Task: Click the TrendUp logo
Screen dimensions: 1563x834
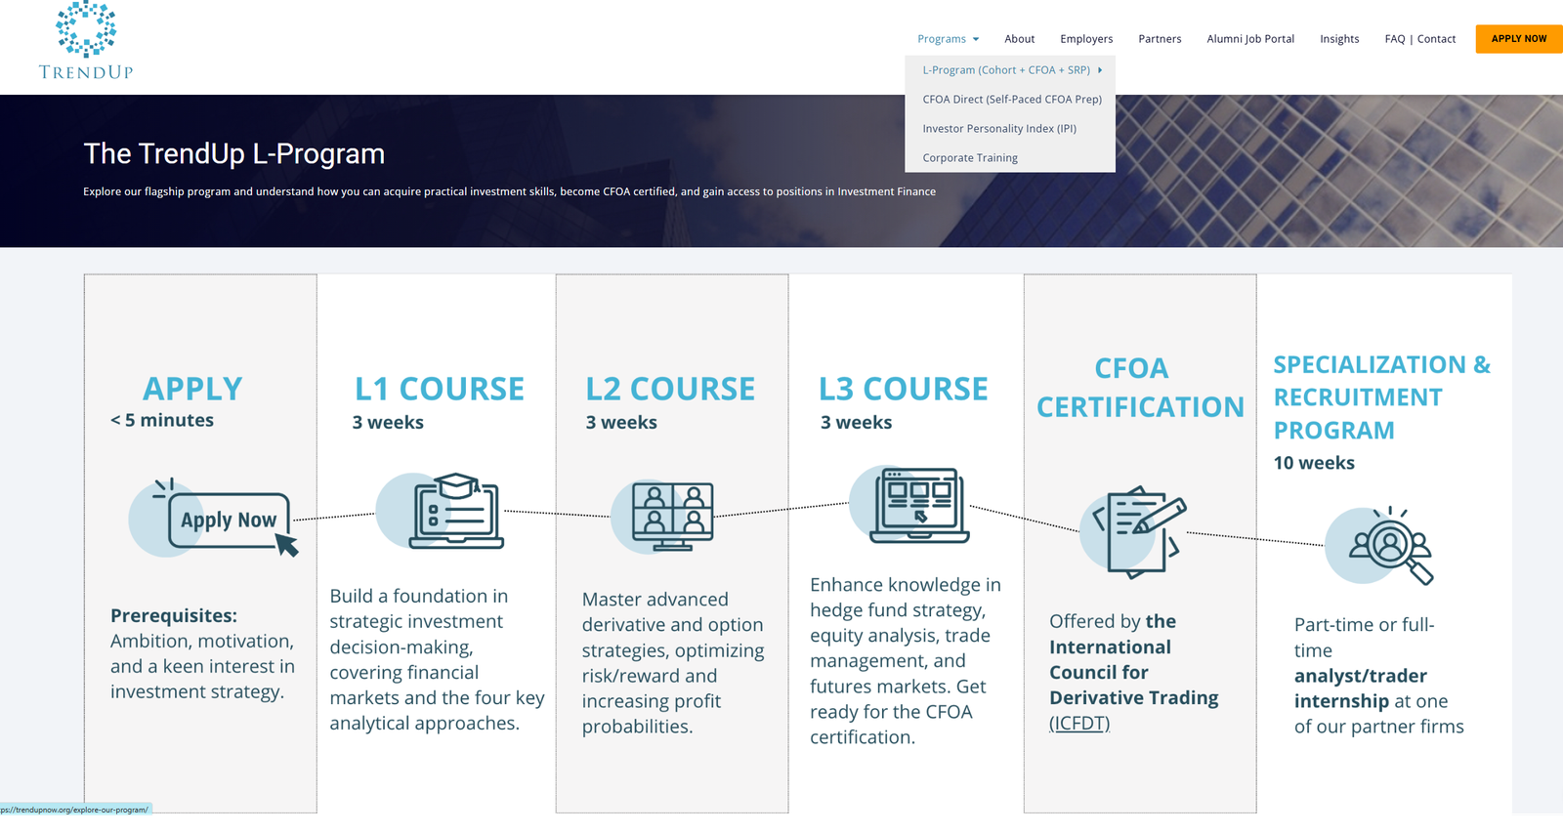Action: click(86, 41)
